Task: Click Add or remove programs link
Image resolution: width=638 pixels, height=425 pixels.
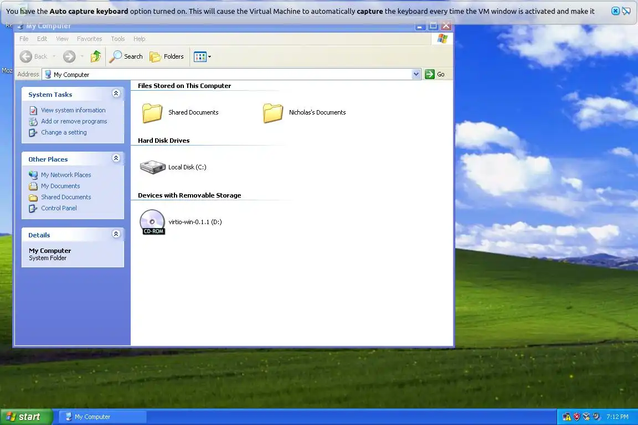Action: 74,121
